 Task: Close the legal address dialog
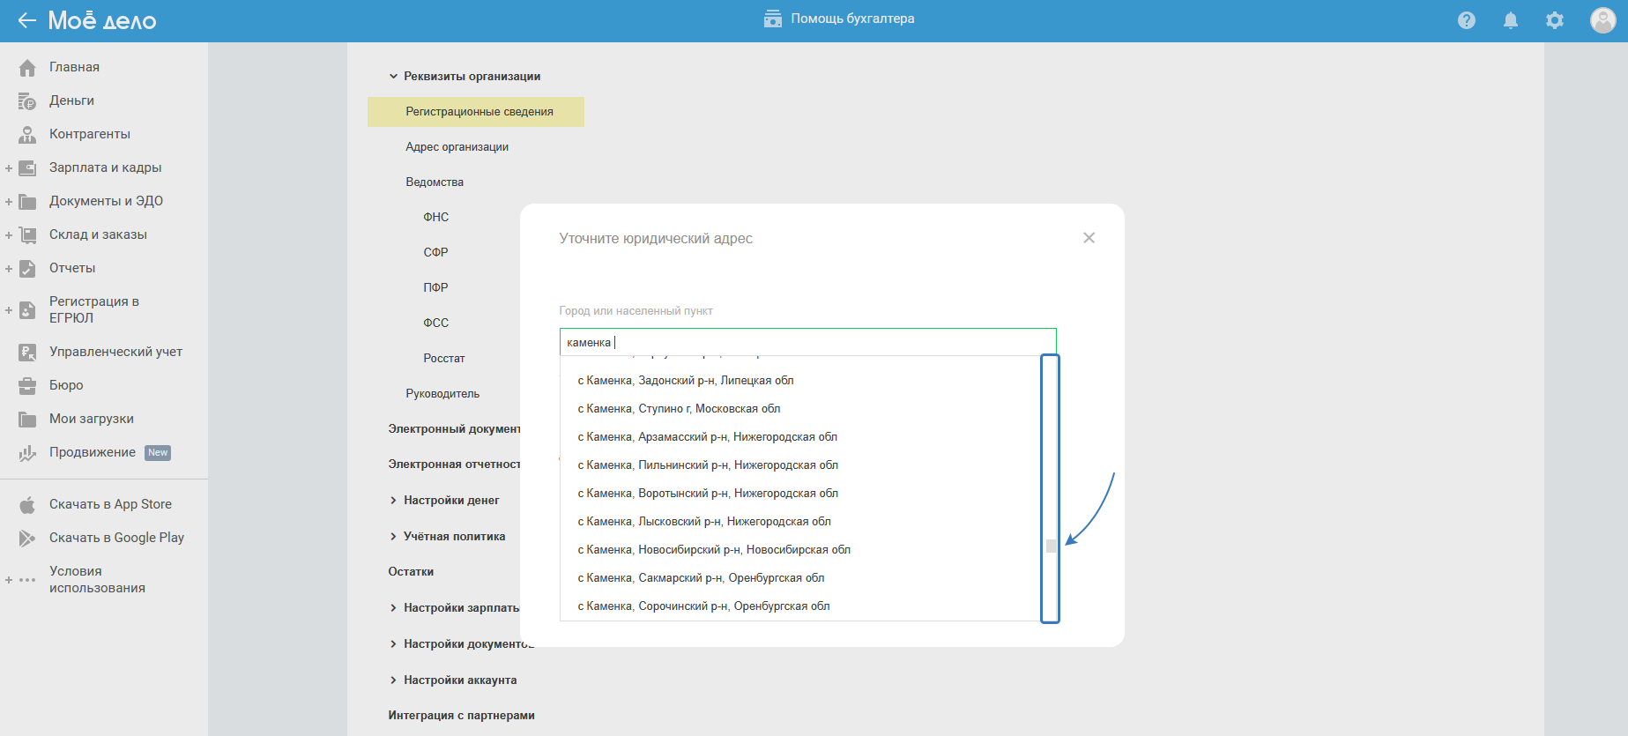1089,238
